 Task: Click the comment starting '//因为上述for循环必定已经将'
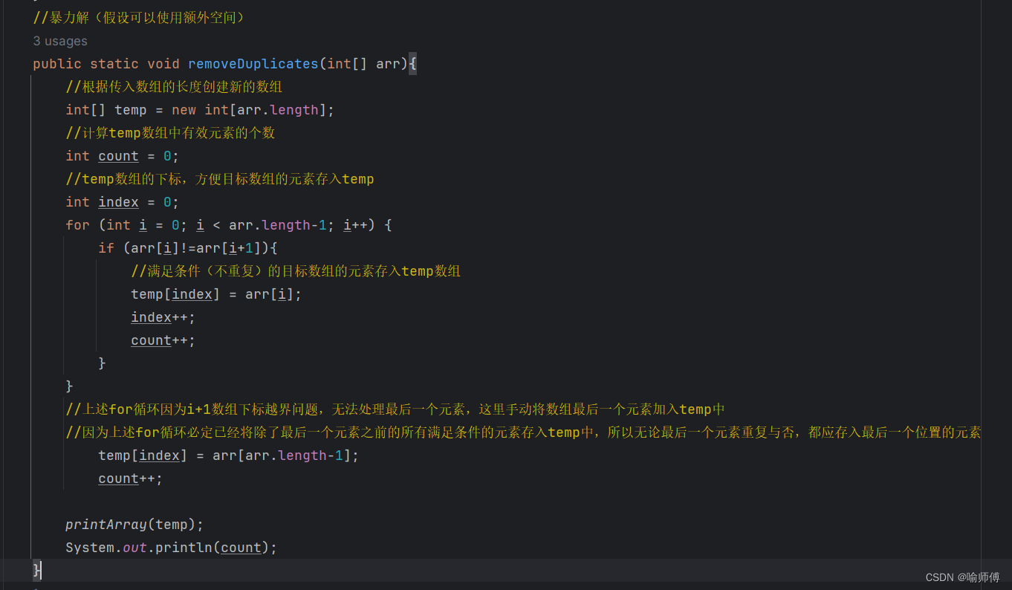(523, 432)
